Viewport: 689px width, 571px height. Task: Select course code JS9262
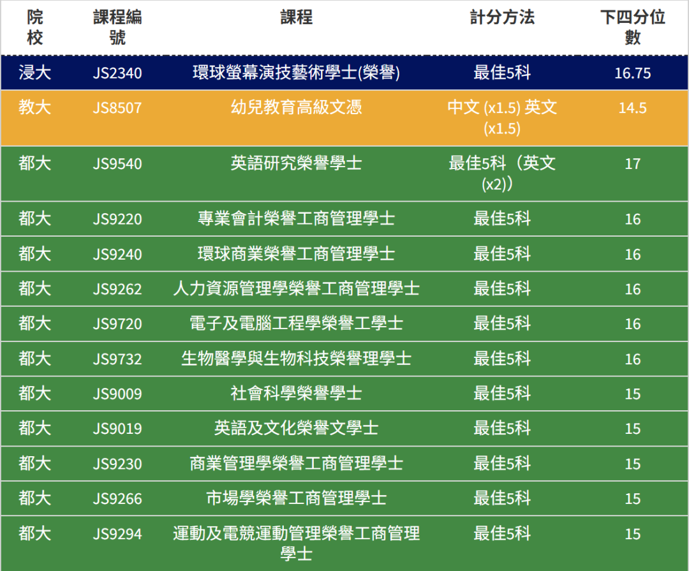[117, 289]
